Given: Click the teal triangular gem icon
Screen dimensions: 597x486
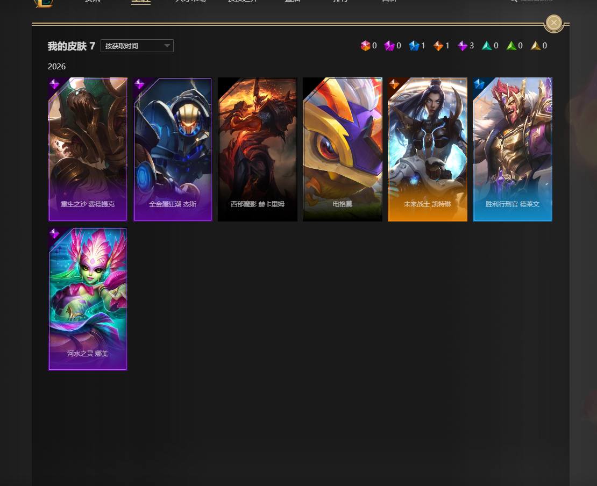Looking at the screenshot, I should click(487, 46).
